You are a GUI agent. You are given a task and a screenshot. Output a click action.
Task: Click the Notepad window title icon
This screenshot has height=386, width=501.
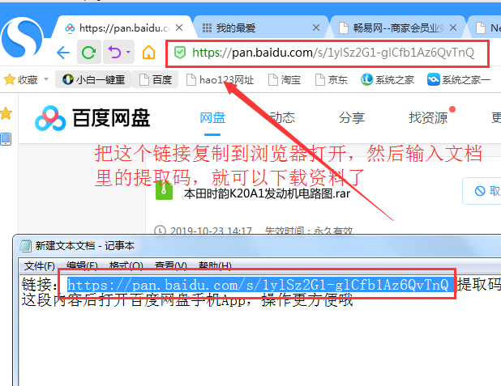pyautogui.click(x=25, y=246)
